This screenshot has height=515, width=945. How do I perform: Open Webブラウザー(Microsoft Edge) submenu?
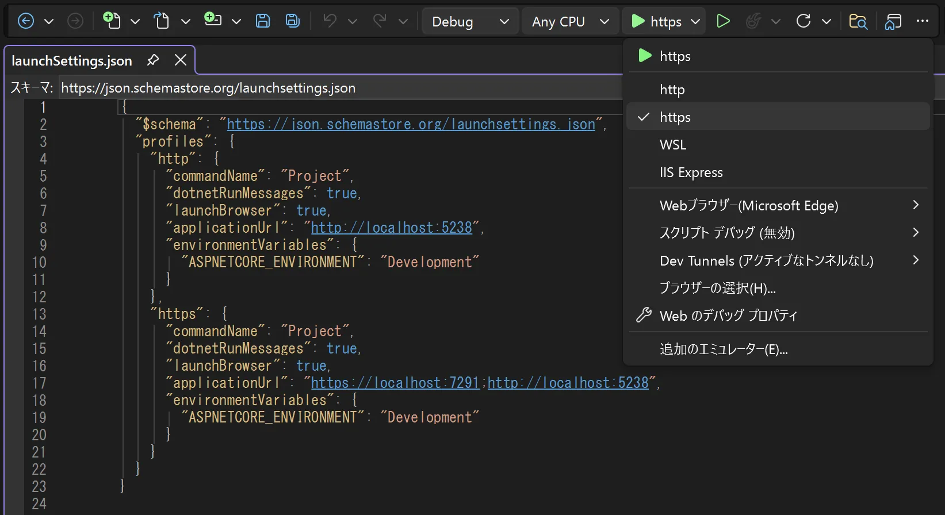(778, 205)
